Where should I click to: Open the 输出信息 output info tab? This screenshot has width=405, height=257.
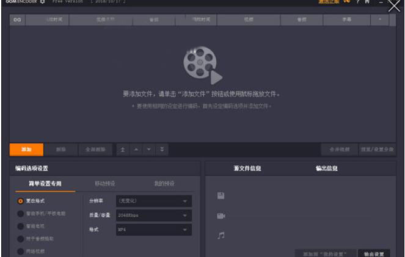coord(326,168)
